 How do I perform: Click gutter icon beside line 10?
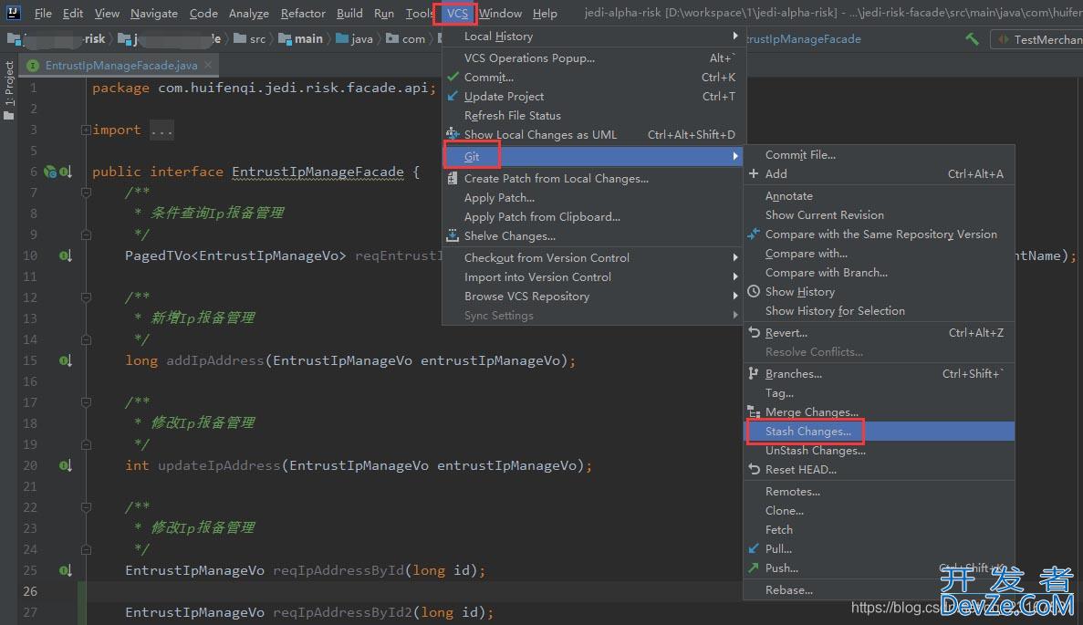coord(65,256)
